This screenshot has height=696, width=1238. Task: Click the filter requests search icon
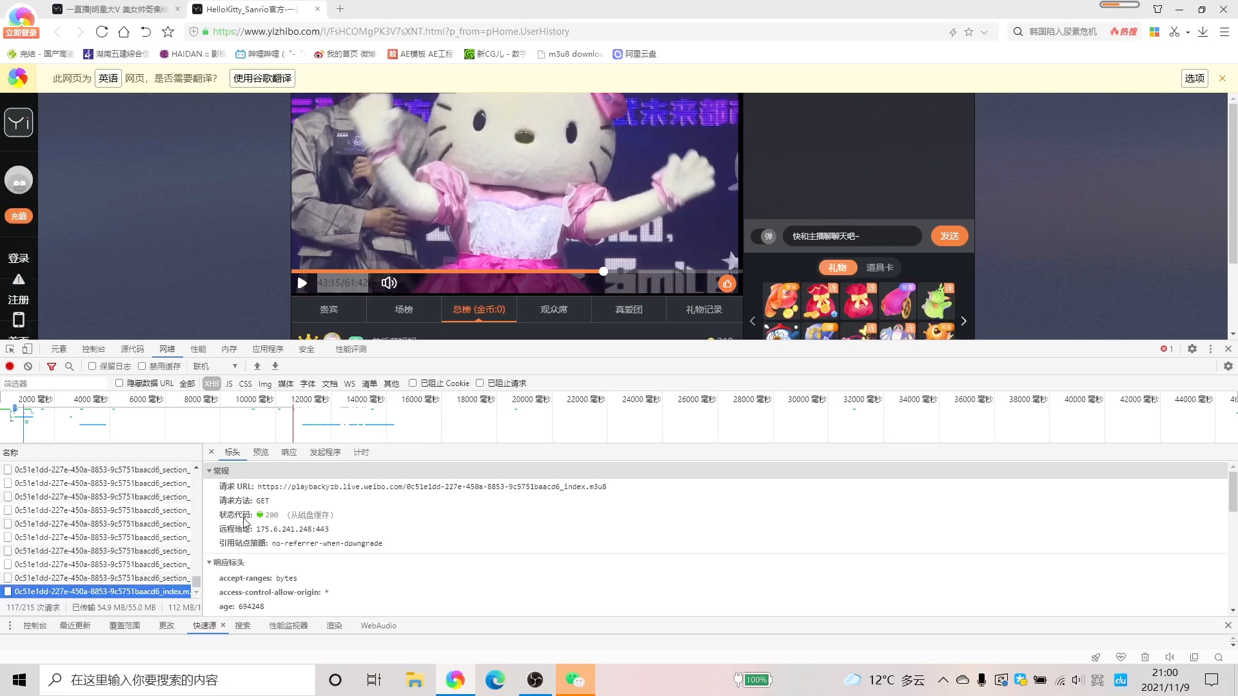(70, 366)
